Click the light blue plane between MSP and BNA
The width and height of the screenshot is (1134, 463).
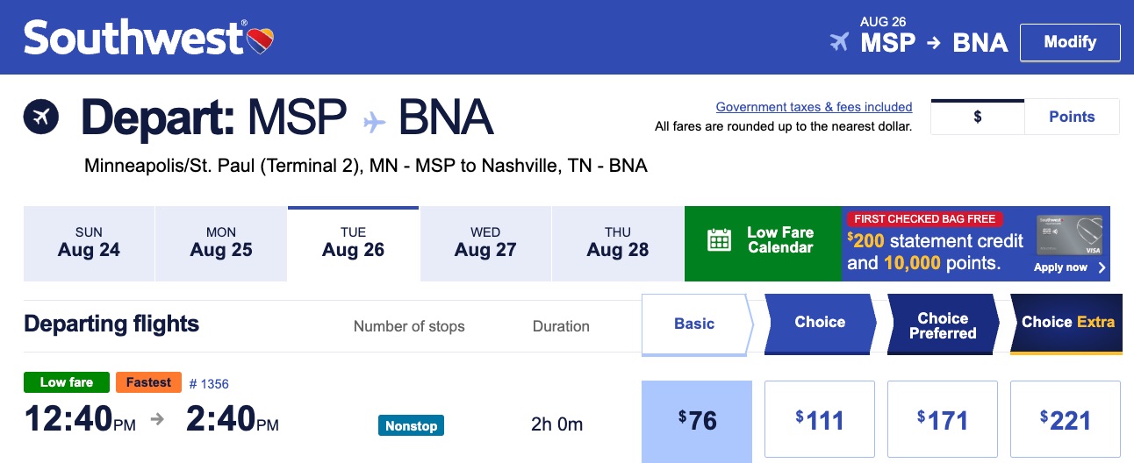tap(375, 120)
